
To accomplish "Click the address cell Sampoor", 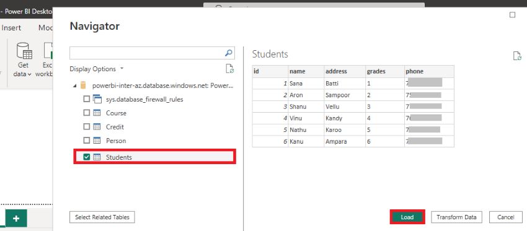I will pyautogui.click(x=345, y=95).
